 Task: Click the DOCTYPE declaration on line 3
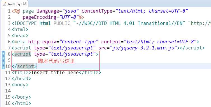pyautogui.click(x=111, y=23)
